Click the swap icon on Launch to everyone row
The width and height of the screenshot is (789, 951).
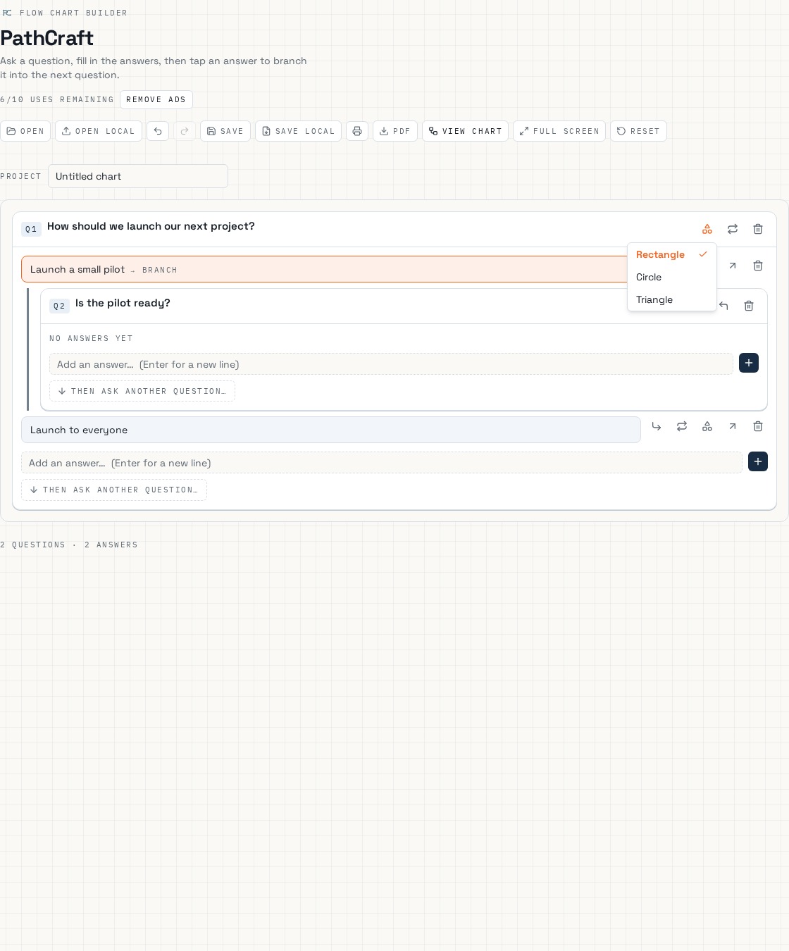(682, 426)
